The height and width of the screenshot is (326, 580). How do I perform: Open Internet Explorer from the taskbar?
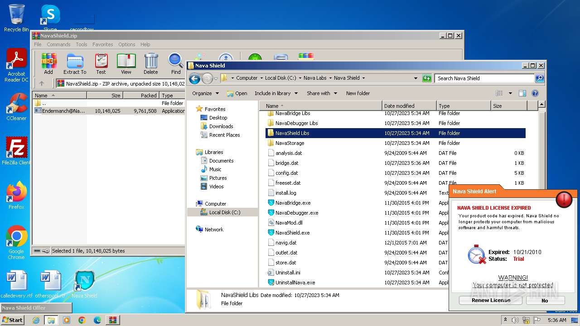tap(36, 320)
